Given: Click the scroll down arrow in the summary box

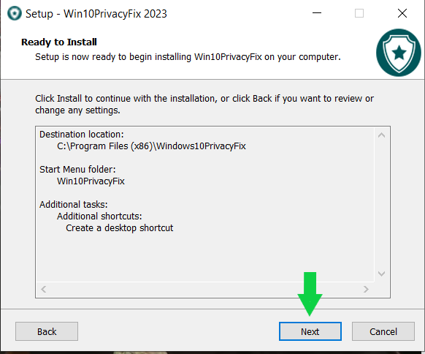Looking at the screenshot, I should (x=382, y=274).
